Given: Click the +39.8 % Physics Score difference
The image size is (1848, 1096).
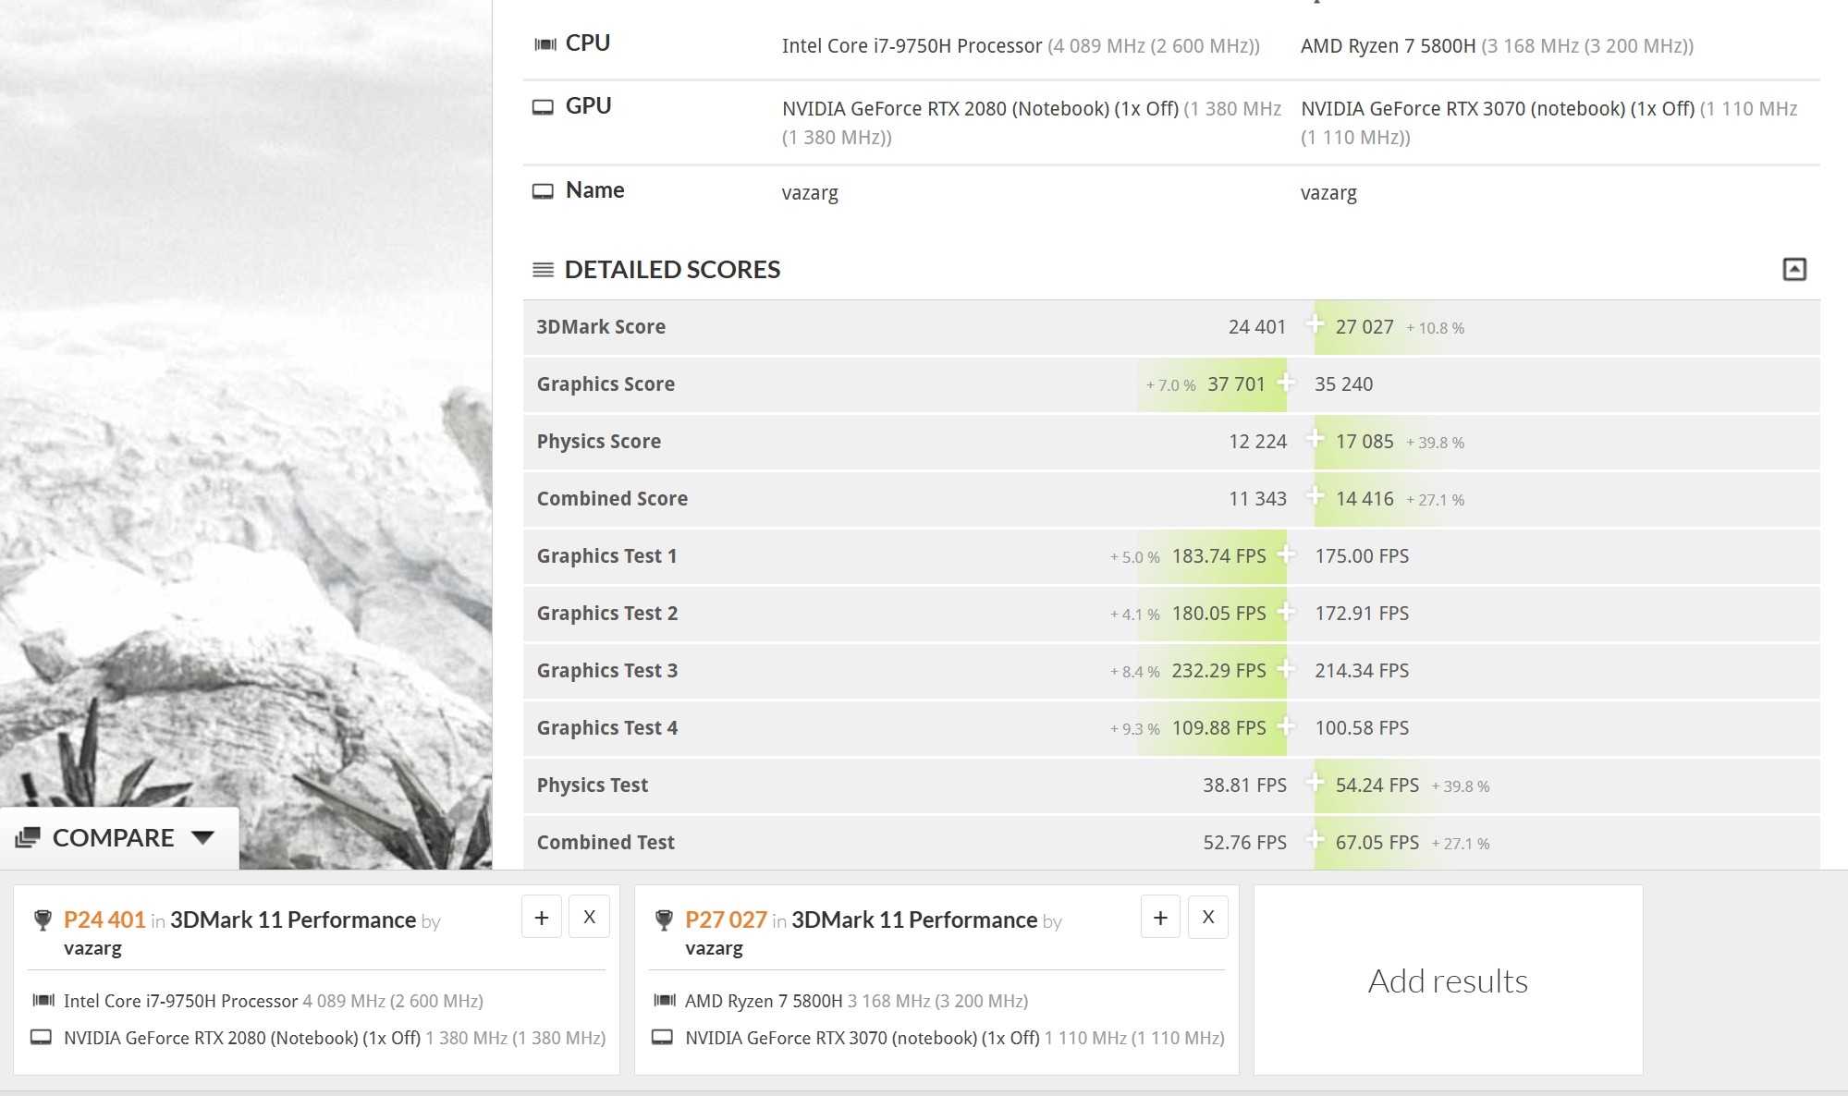Looking at the screenshot, I should click(x=1435, y=443).
